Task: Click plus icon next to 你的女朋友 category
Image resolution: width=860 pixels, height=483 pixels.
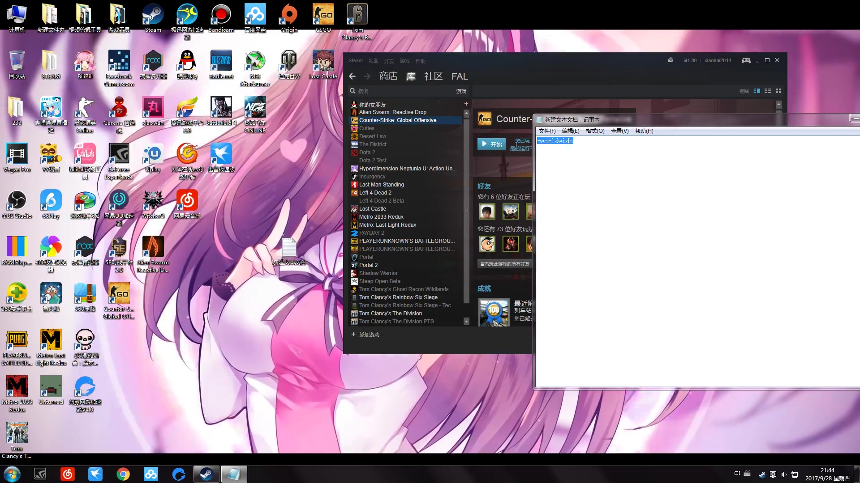Action: (466, 104)
